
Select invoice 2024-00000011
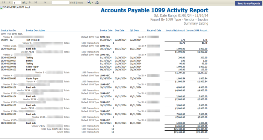(x=9, y=64)
